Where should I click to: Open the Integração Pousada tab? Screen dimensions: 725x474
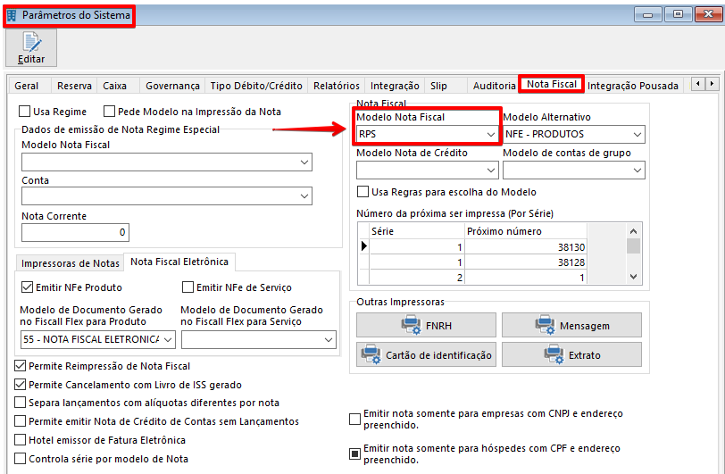(632, 86)
